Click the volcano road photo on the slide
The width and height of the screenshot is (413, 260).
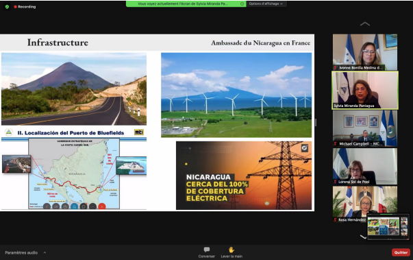point(74,89)
